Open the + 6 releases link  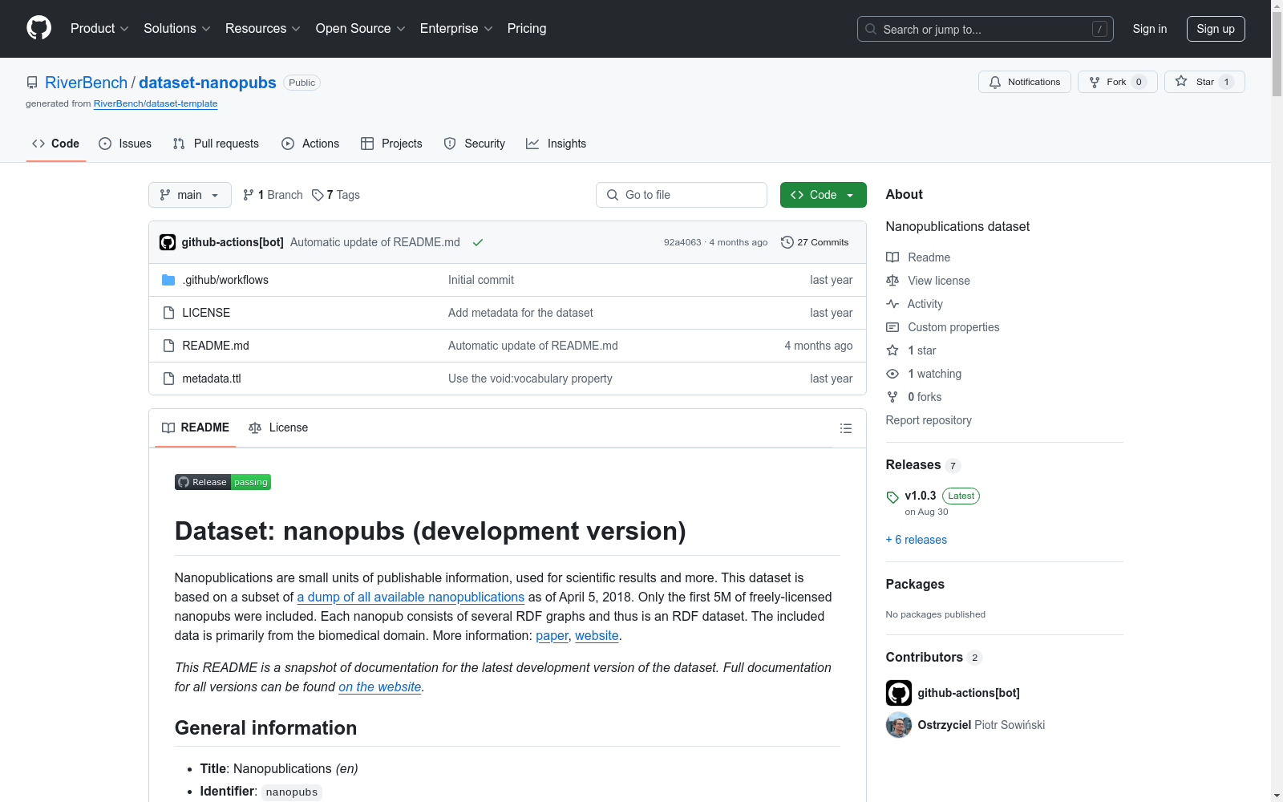tap(917, 540)
